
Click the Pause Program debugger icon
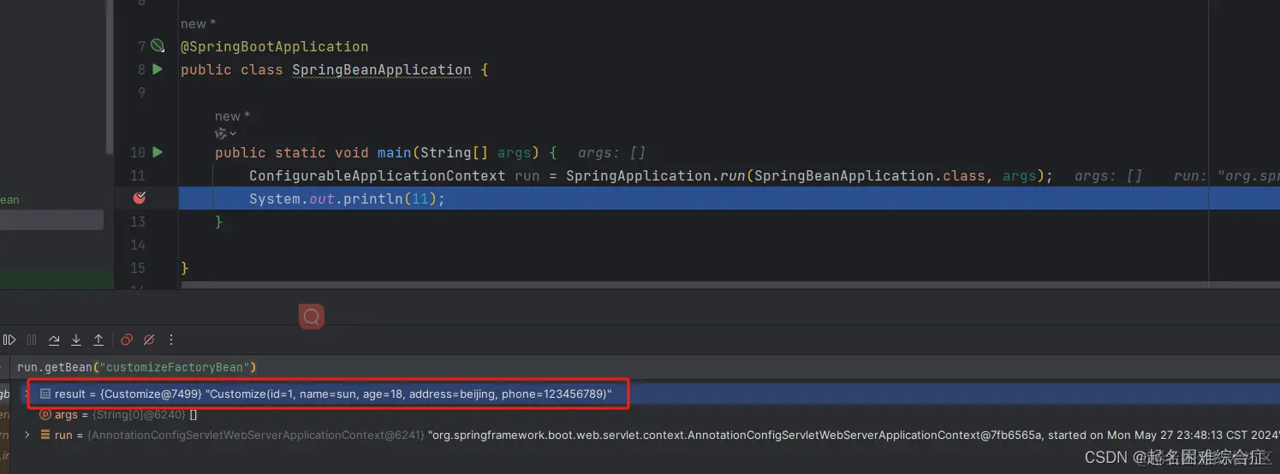[32, 340]
